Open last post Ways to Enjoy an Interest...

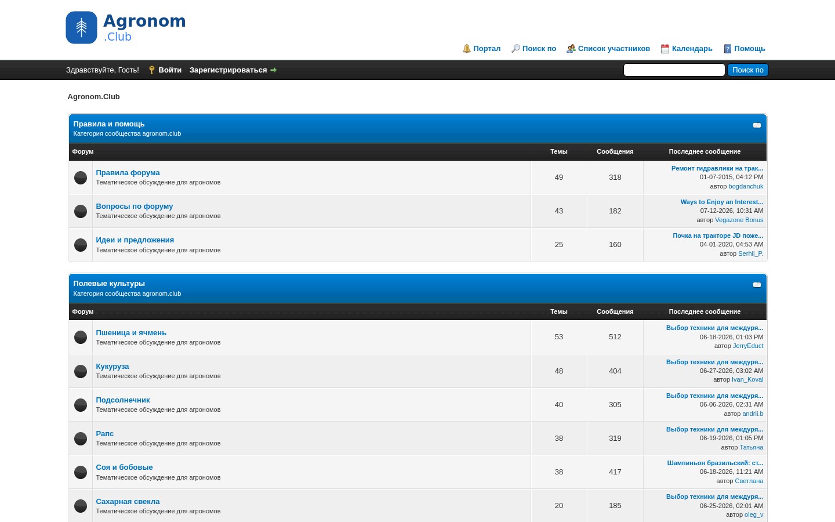(722, 202)
